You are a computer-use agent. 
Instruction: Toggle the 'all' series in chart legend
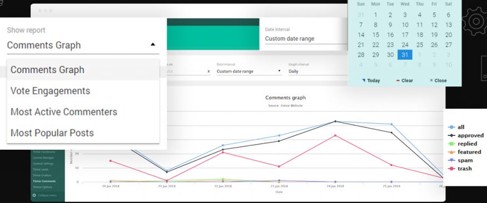pyautogui.click(x=456, y=127)
